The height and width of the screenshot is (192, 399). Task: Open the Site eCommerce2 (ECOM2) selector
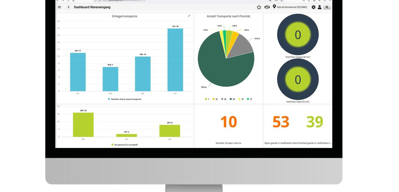click(x=292, y=7)
